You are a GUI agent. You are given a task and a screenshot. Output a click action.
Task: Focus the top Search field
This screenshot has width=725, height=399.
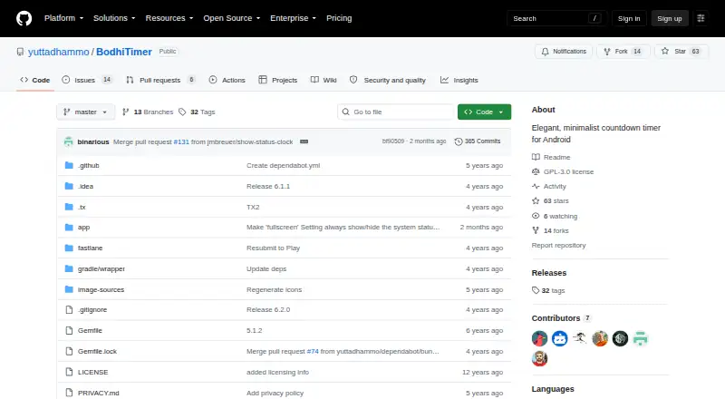pos(556,18)
